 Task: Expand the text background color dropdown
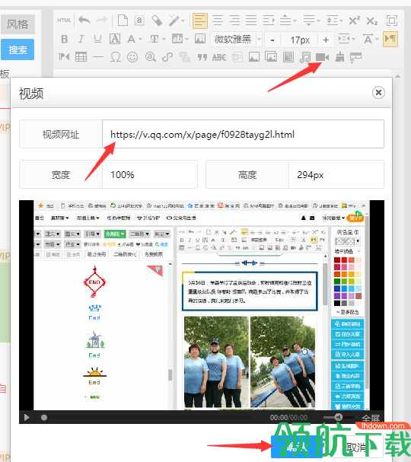[x=186, y=39]
